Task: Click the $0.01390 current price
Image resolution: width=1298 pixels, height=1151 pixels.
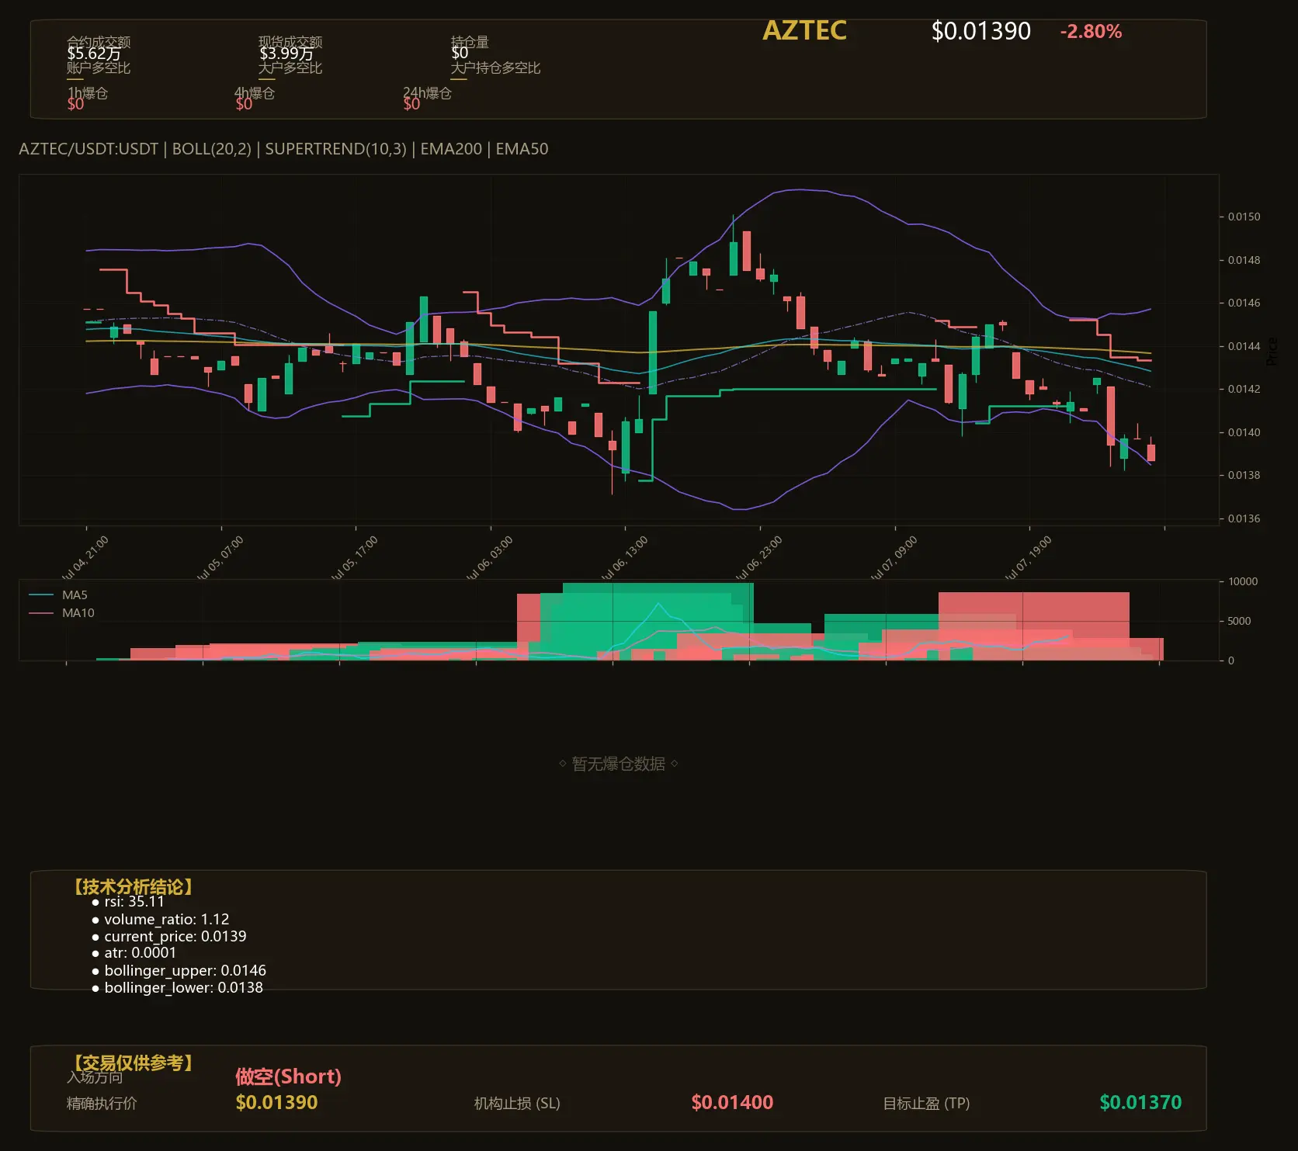Action: (x=980, y=31)
